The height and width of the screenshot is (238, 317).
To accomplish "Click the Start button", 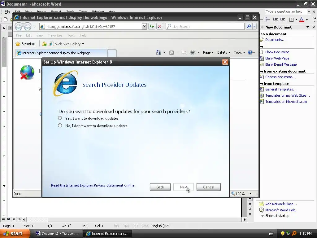I will 15,233.
